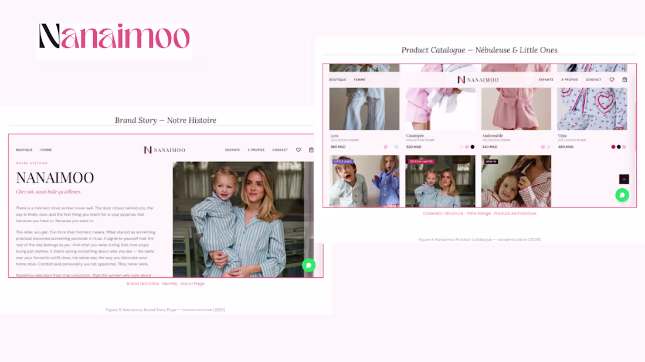
Task: Select BOUTIQUE in Brand Story navigation
Action: [x=24, y=150]
